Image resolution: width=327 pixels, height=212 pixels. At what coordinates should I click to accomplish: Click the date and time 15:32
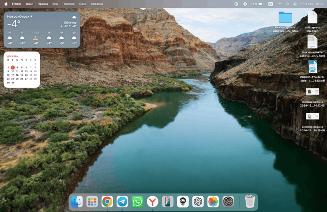click(312, 4)
